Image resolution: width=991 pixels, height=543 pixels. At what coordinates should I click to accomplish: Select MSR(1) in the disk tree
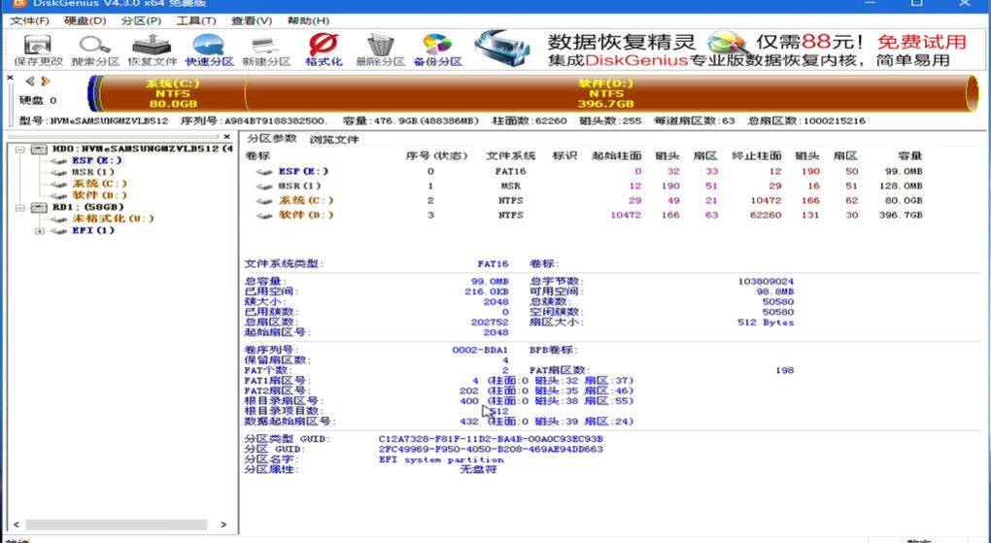pyautogui.click(x=93, y=172)
